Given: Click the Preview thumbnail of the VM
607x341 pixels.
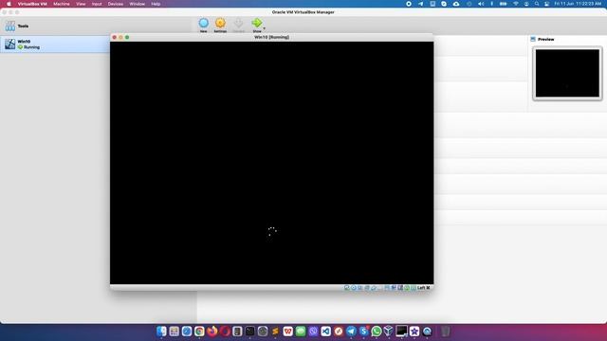Looking at the screenshot, I should click(567, 73).
